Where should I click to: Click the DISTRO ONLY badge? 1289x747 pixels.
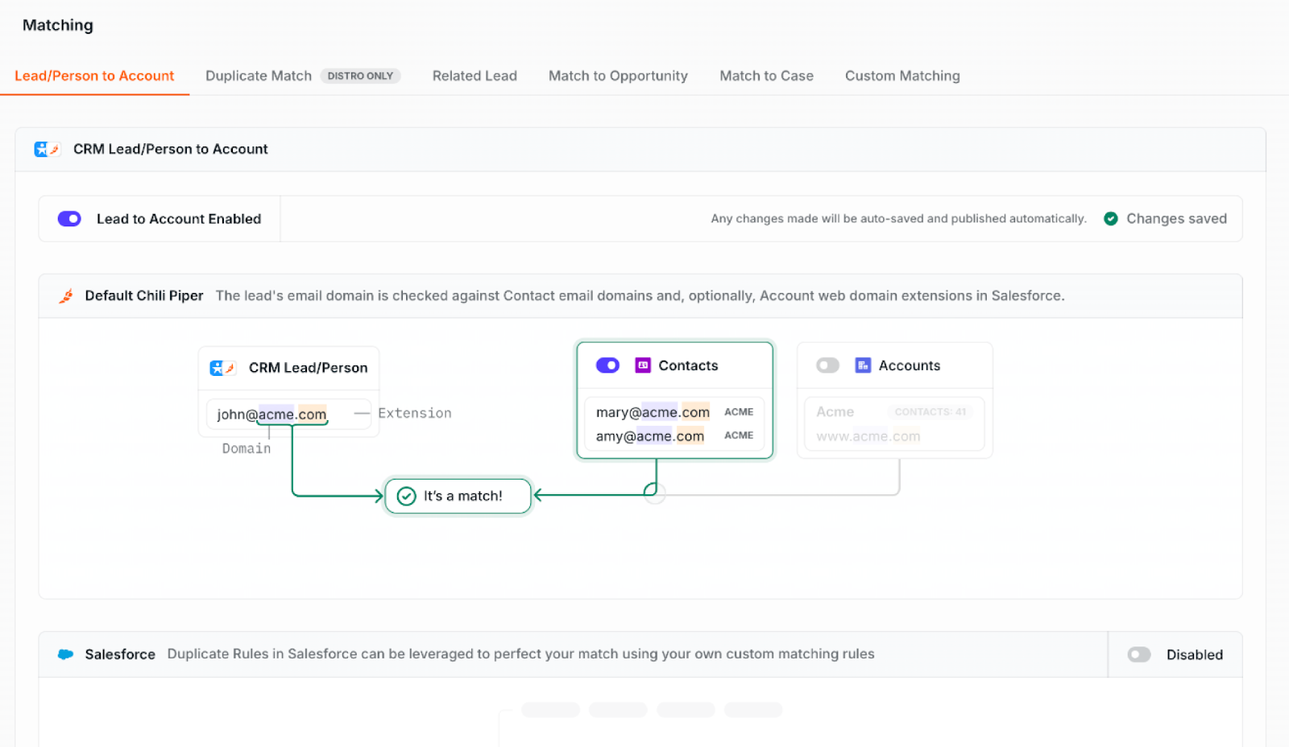click(360, 76)
